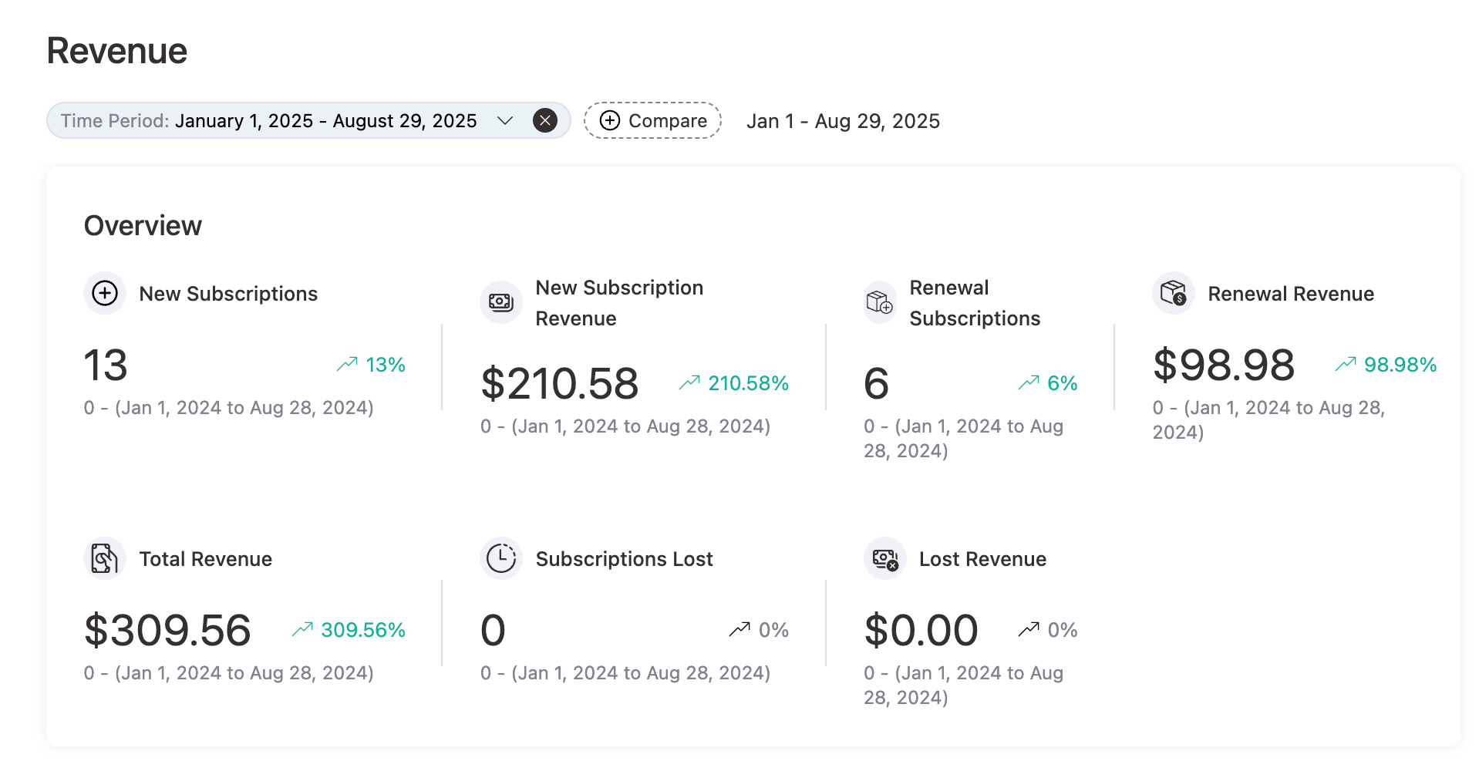Click the Subscriptions Lost clock icon
The width and height of the screenshot is (1479, 768).
500,558
